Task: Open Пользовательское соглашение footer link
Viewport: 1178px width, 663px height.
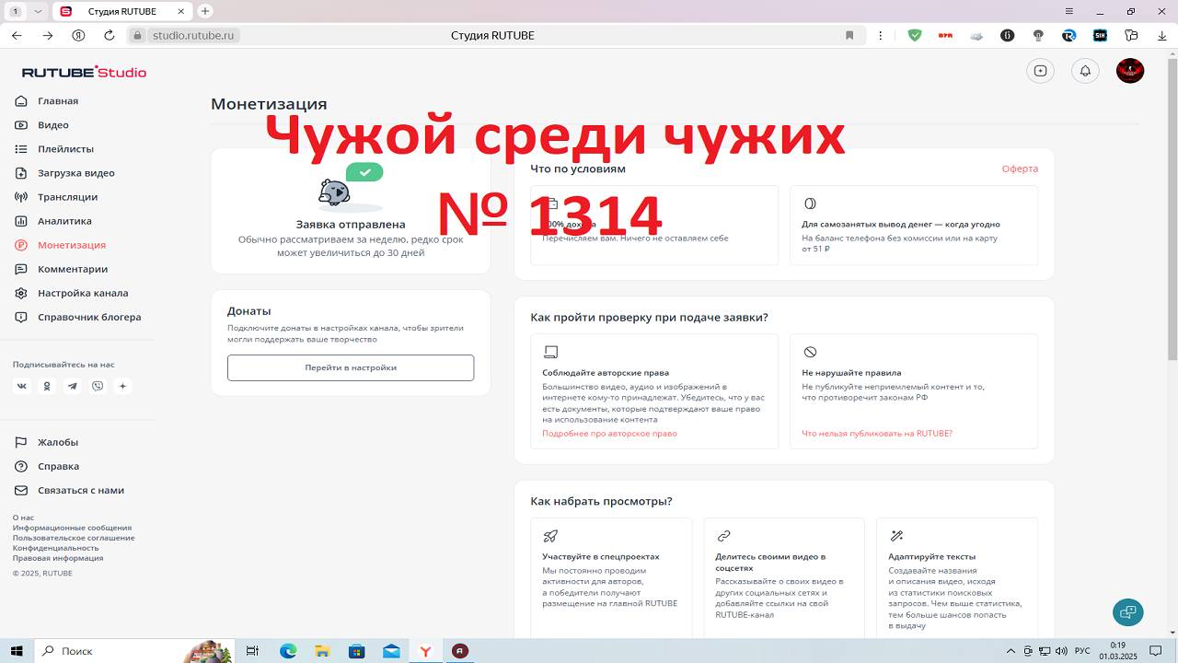Action: pyautogui.click(x=74, y=538)
